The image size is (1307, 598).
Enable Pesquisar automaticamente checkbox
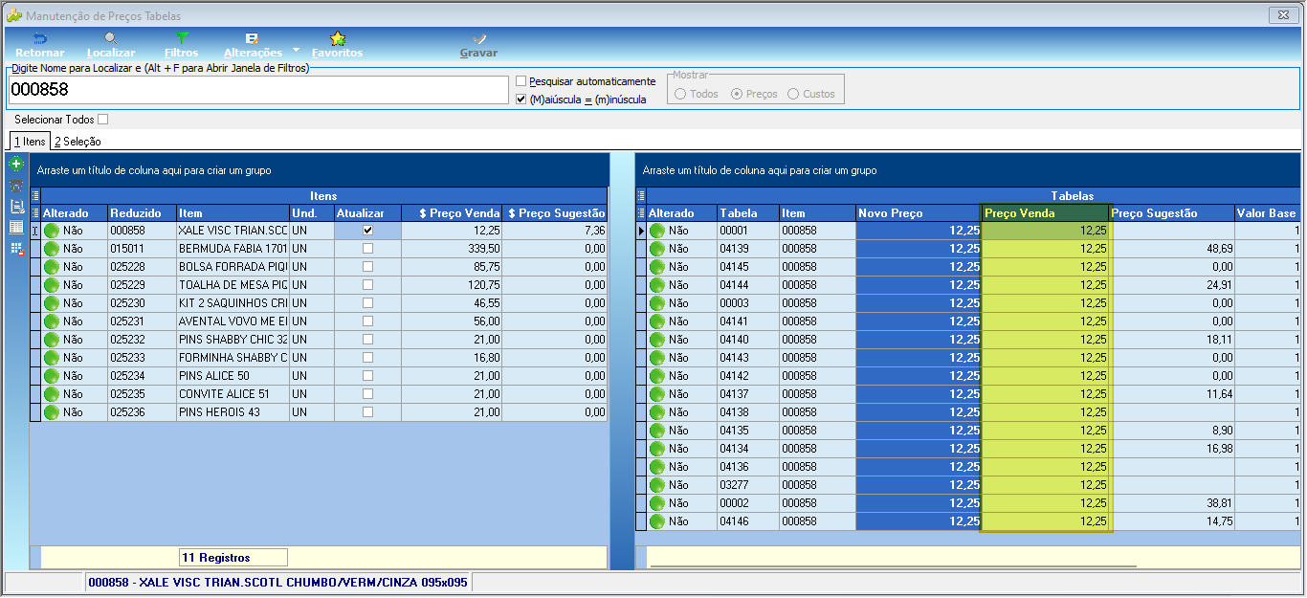point(521,81)
